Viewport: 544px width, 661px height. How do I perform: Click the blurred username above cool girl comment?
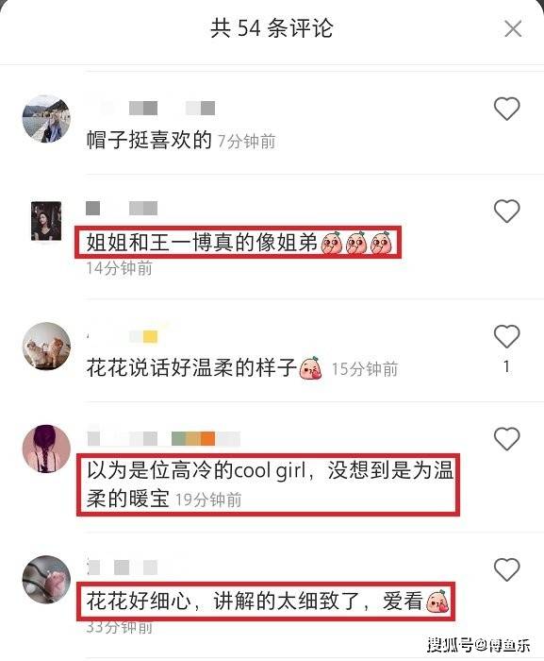[x=164, y=438]
